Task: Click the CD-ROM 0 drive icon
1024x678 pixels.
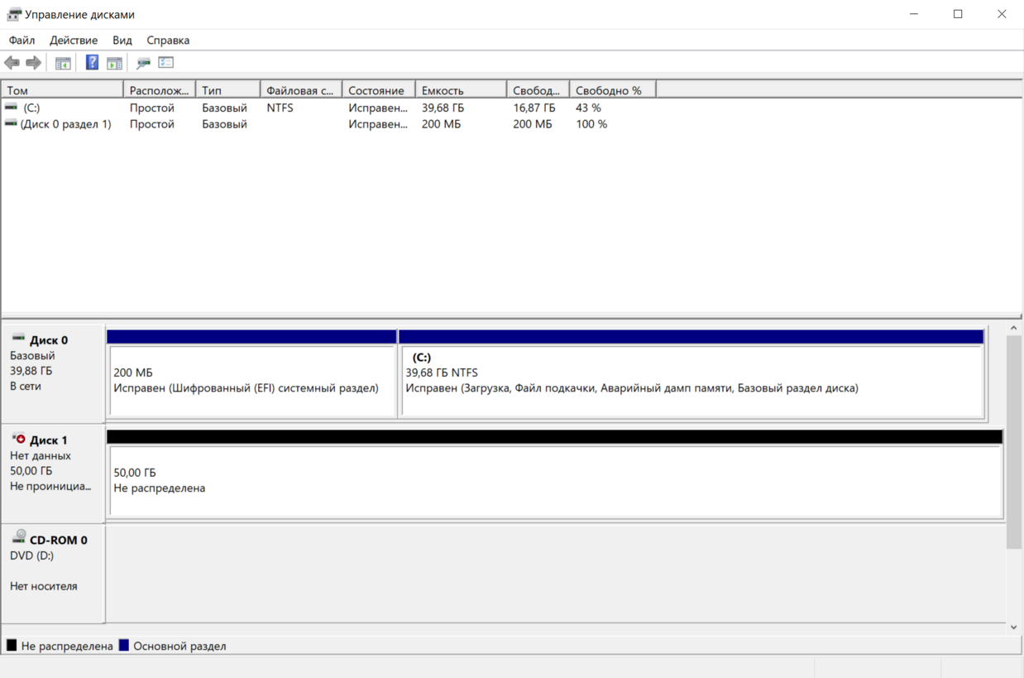Action: tap(18, 538)
